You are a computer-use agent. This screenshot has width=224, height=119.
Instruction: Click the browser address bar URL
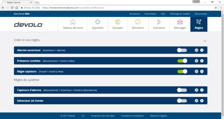tap(73, 8)
